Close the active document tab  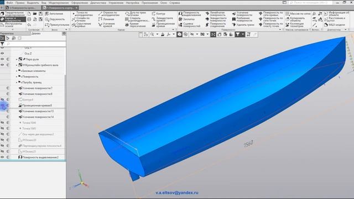[x=76, y=8]
